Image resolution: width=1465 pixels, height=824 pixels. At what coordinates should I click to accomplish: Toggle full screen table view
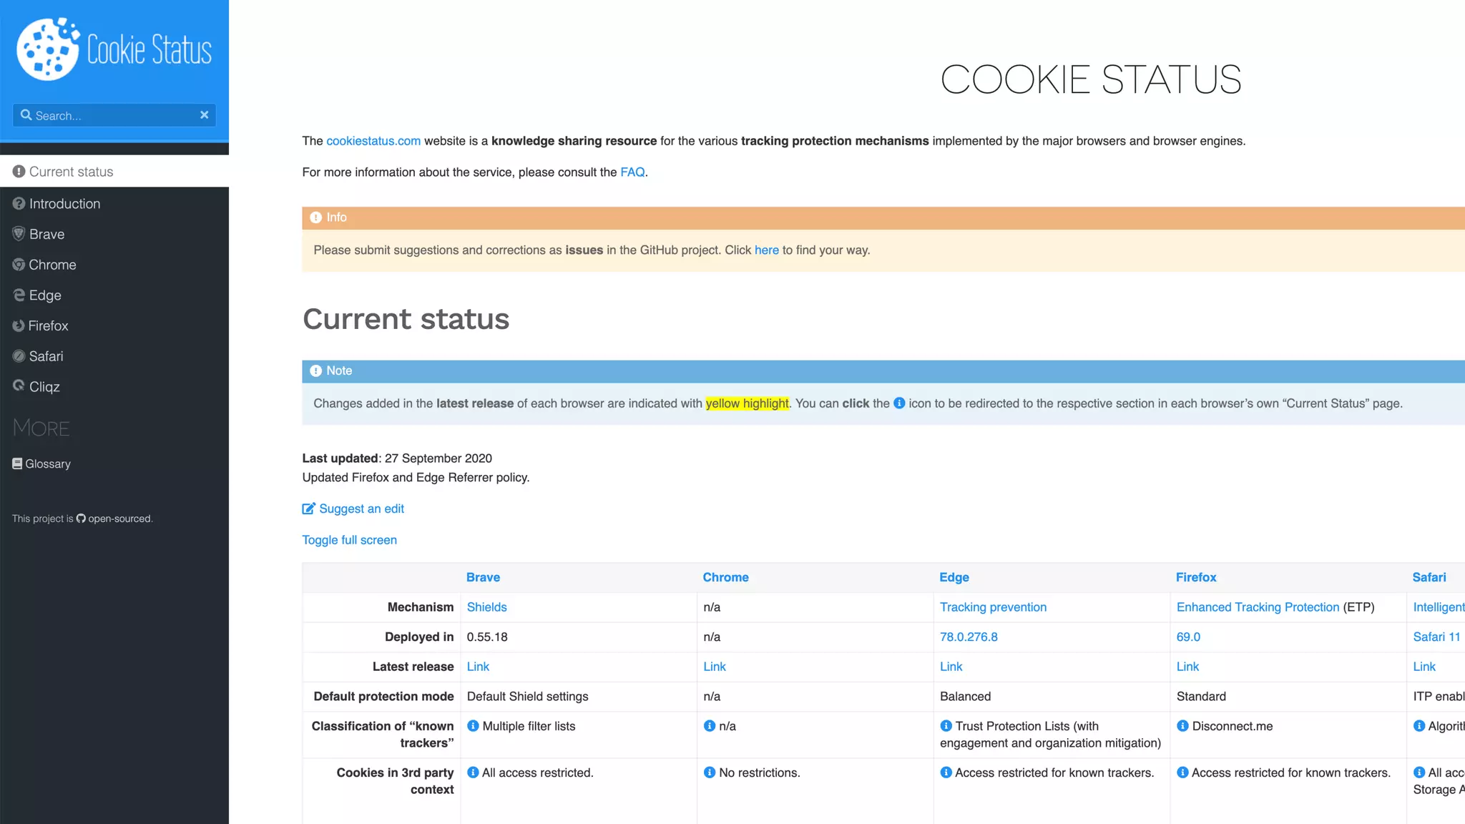(349, 540)
